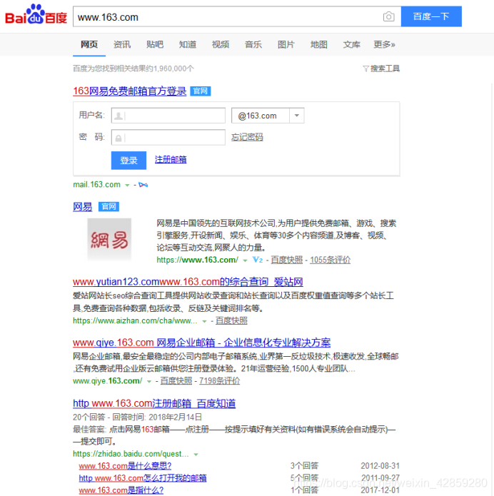Open the 7198条评价 link
This screenshot has width=494, height=496.
[220, 381]
